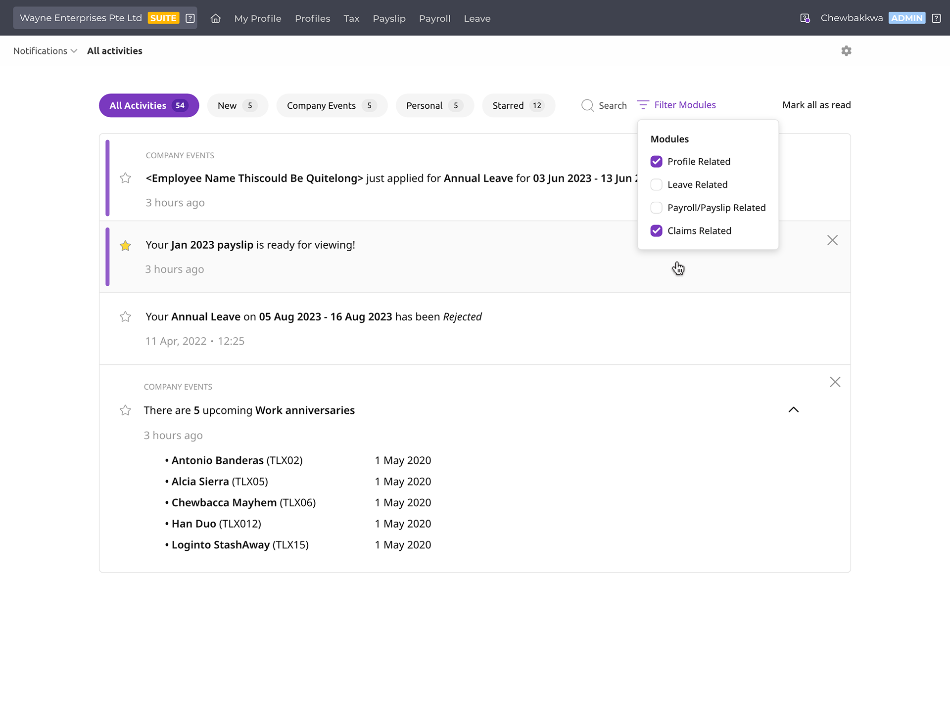Click Mark all as read
The width and height of the screenshot is (950, 712).
(816, 105)
